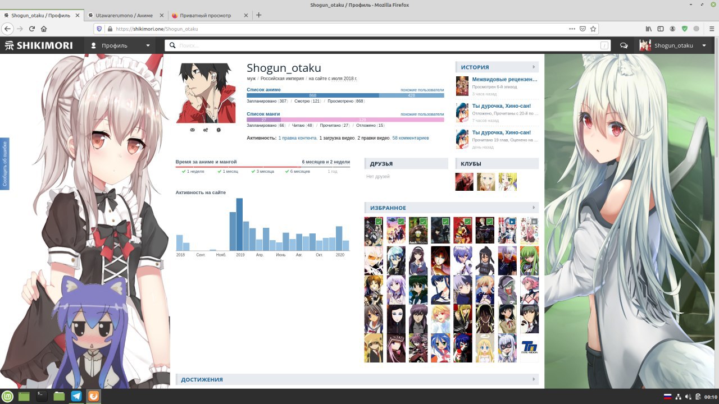Open the messages speech-bubble icon
Screen dimensions: 719x404
[x=624, y=45]
